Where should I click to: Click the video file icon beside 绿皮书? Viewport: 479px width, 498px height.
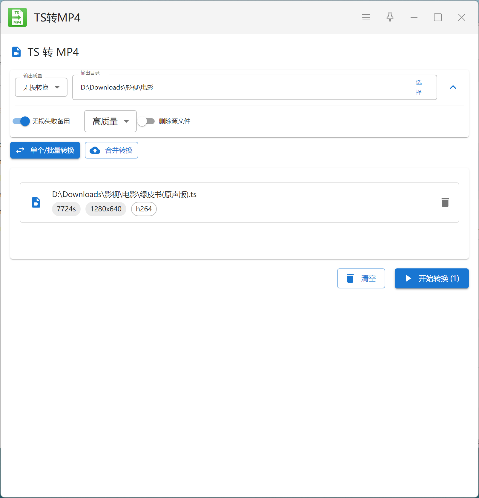click(36, 202)
